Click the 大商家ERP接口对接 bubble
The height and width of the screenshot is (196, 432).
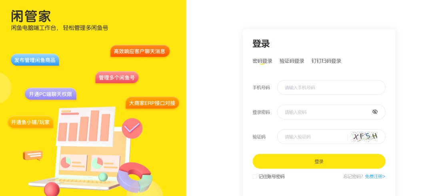point(152,103)
